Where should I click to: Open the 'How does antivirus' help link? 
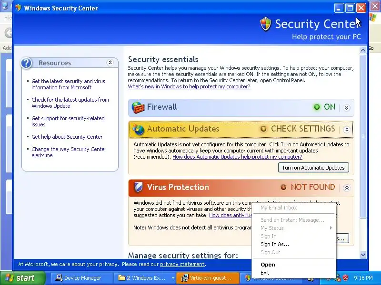point(231,215)
